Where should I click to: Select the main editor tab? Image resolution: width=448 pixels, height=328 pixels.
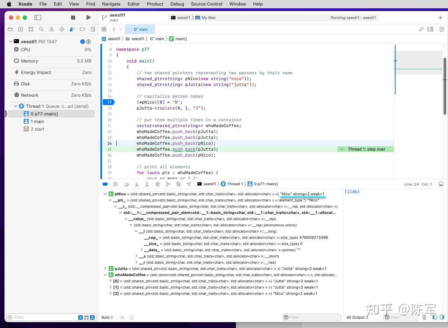click(140, 29)
